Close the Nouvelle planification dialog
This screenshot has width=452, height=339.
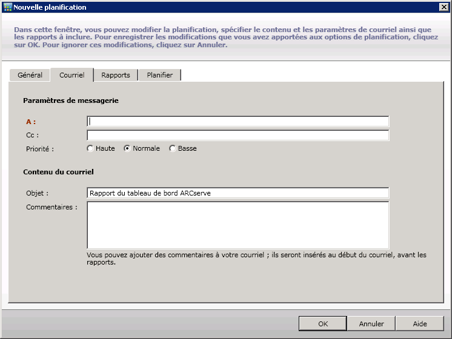click(443, 7)
